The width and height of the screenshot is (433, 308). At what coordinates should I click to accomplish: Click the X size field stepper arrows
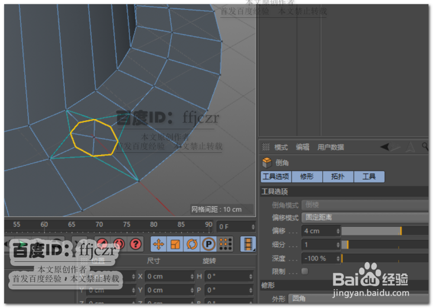point(192,276)
